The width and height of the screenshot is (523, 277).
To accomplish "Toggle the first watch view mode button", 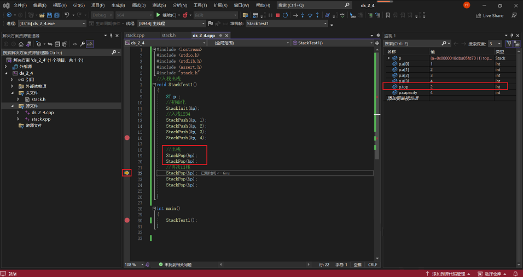I will (x=509, y=44).
